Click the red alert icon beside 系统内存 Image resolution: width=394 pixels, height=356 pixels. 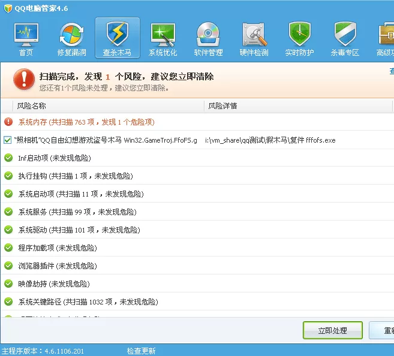pyautogui.click(x=8, y=122)
